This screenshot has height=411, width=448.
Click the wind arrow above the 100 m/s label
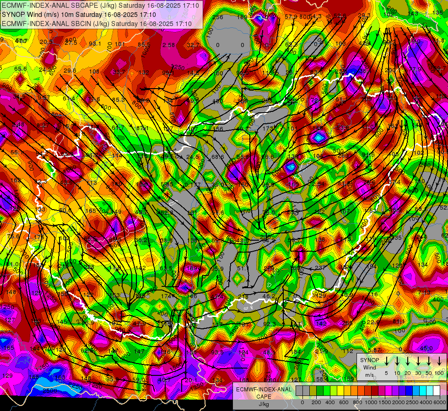439,361
